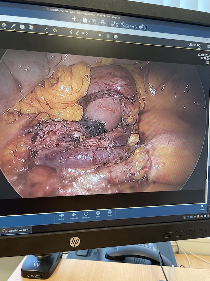This screenshot has width=210, height=281.
Task: Click the JiveX image layout icon
Action: point(22,27)
